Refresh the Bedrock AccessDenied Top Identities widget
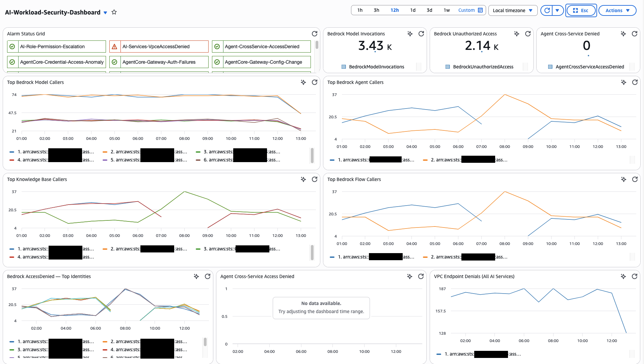Image resolution: width=644 pixels, height=364 pixels. 208,276
